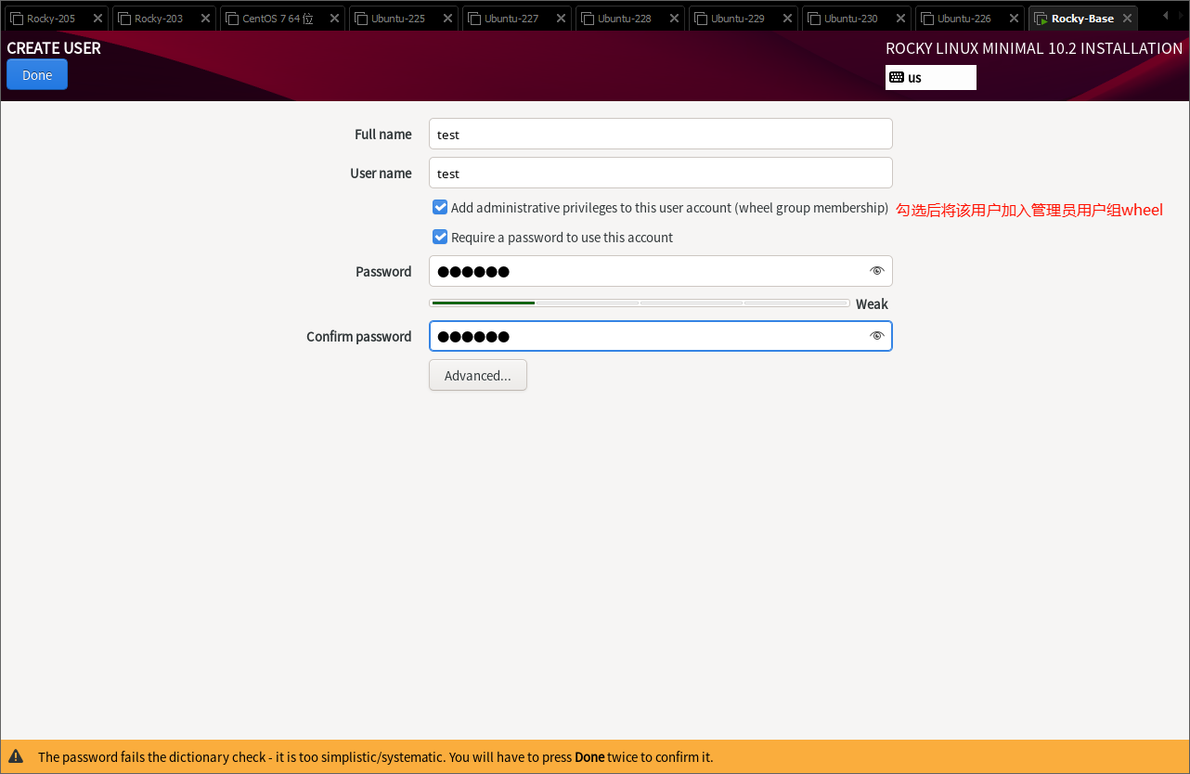The image size is (1190, 774).
Task: Click the keyboard layout icon beside us
Action: 896,77
